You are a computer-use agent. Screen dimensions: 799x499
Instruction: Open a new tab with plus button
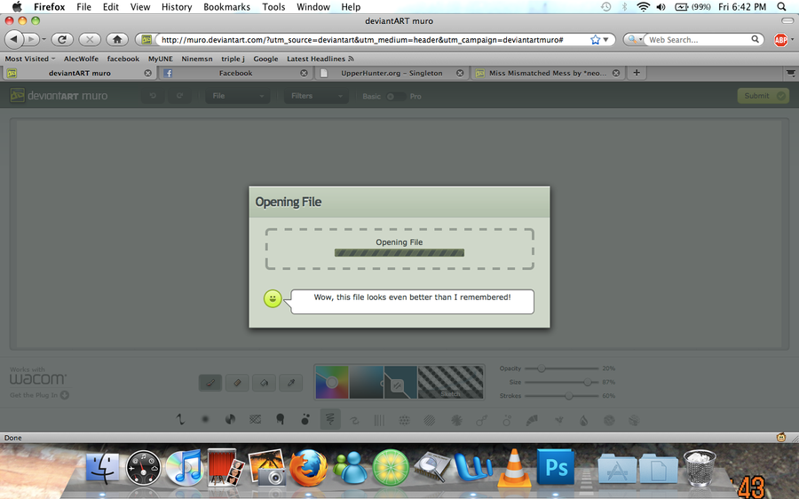(x=637, y=73)
